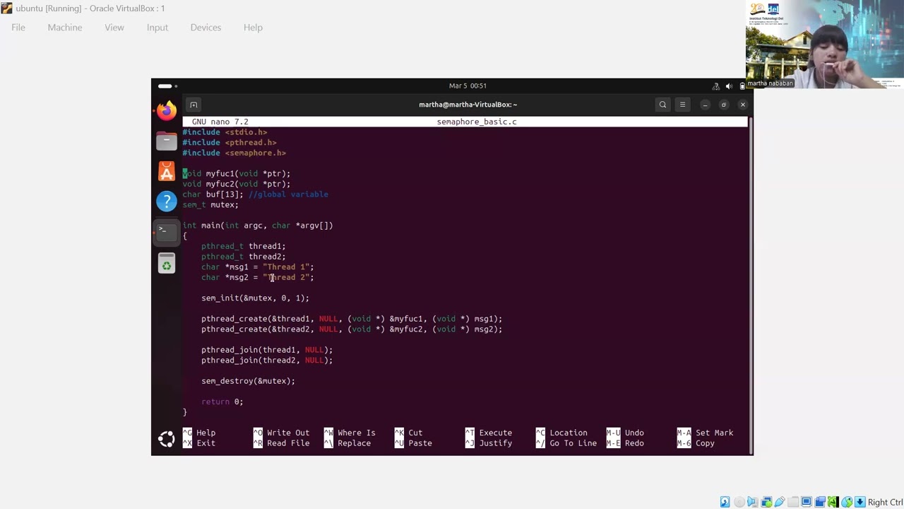Click the network status icon in top bar

(716, 86)
